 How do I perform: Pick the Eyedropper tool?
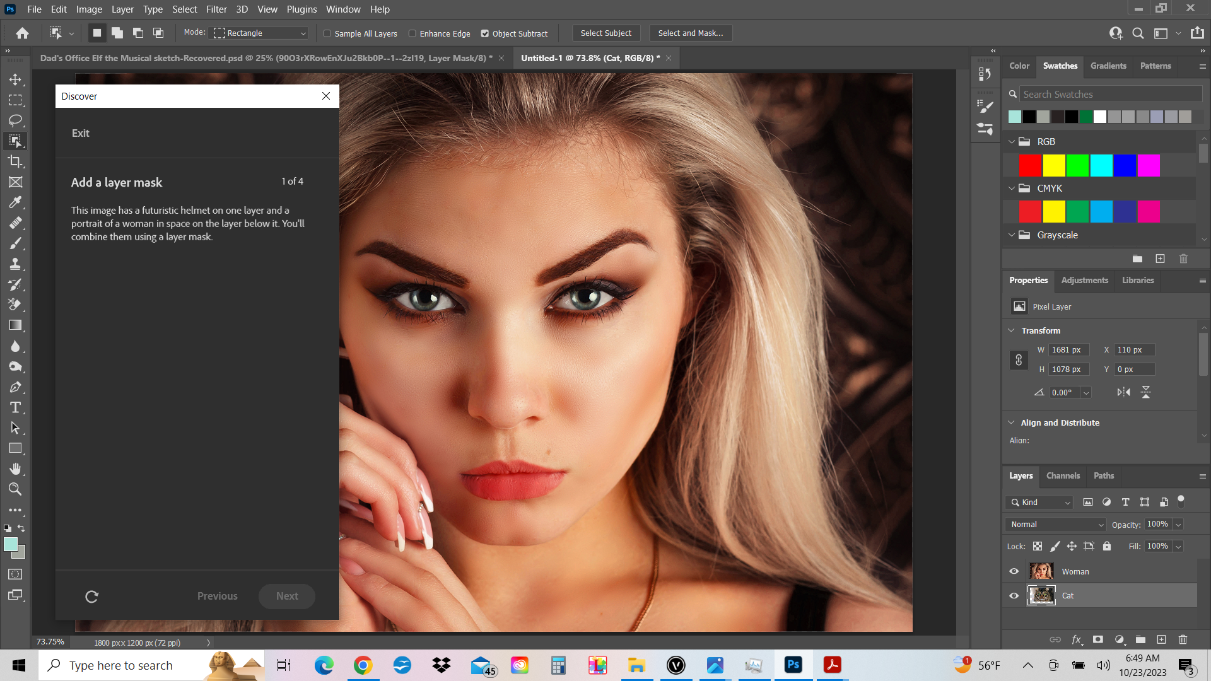tap(16, 202)
